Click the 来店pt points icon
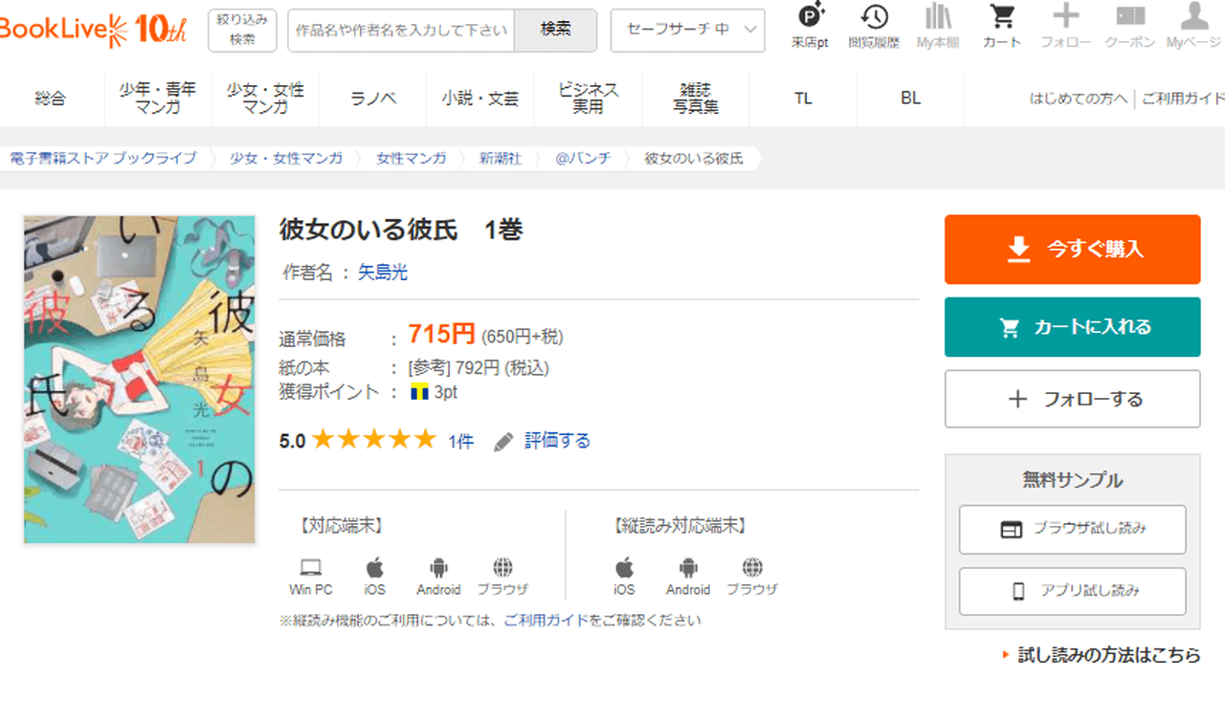This screenshot has width=1225, height=701. pyautogui.click(x=810, y=17)
